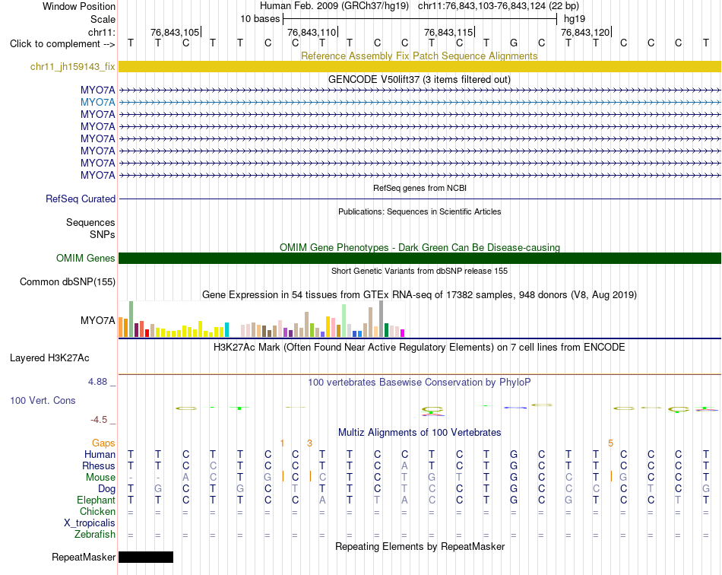
Task: Click the H3K27Ac Mark ENCODE track title
Action: tap(420, 347)
